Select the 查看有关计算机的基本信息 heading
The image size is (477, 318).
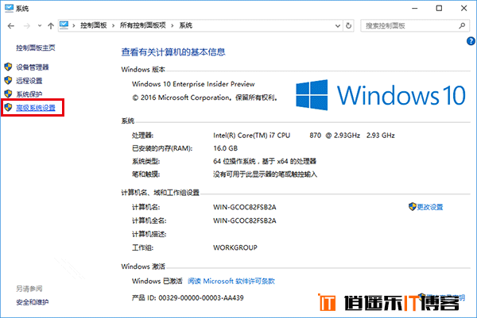tap(173, 52)
